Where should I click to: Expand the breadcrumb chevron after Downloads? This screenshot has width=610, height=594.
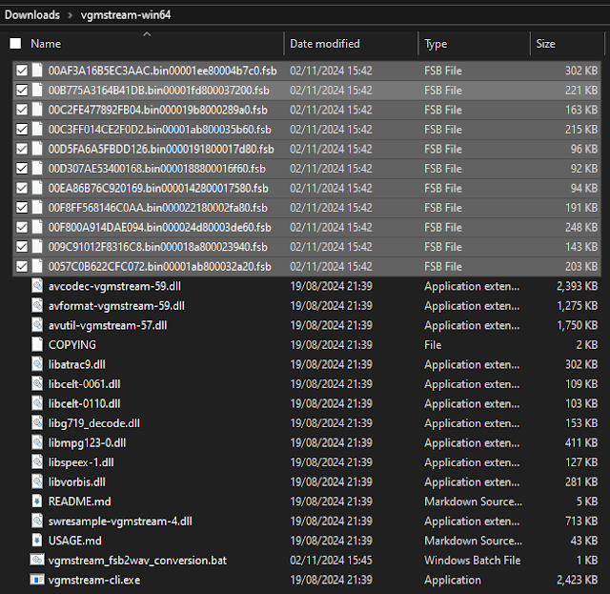pos(71,15)
